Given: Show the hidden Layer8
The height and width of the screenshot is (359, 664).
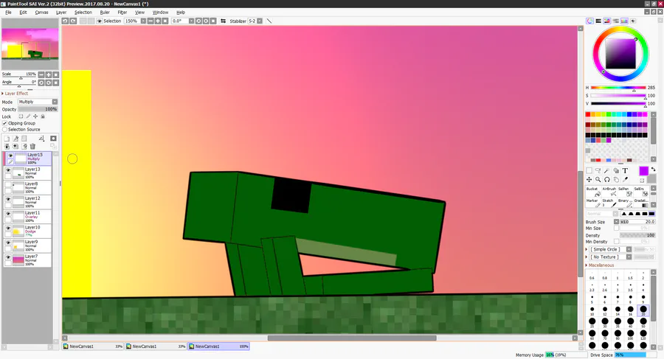Looking at the screenshot, I should (x=8, y=184).
